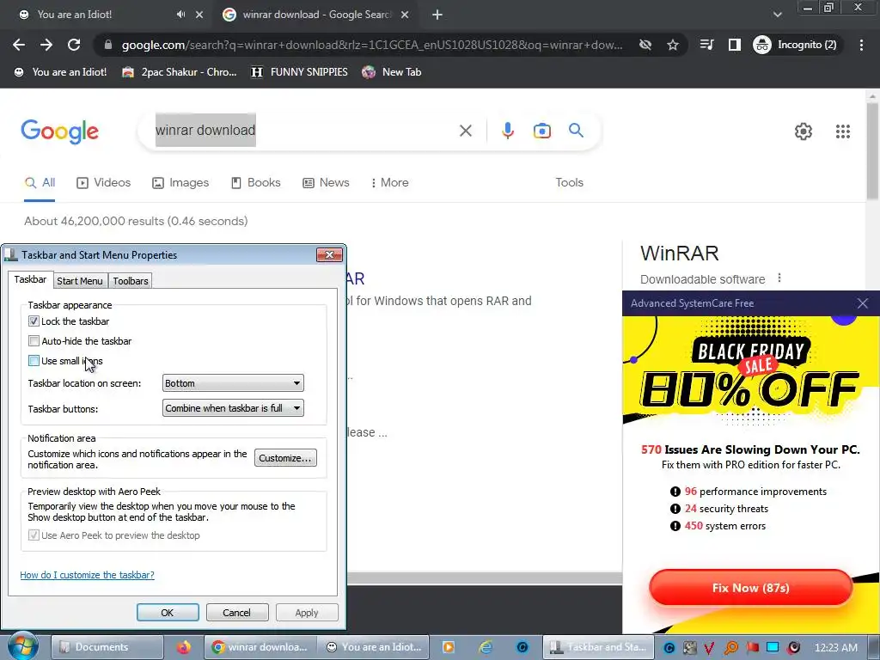The width and height of the screenshot is (880, 660).
Task: Launch Internet Explorer from the taskbar
Action: click(486, 647)
